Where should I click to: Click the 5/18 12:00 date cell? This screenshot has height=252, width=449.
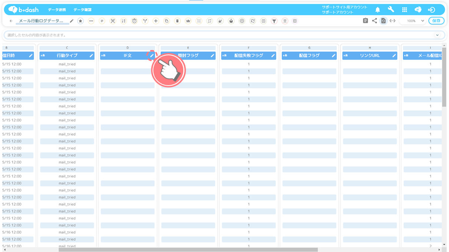[13, 239]
